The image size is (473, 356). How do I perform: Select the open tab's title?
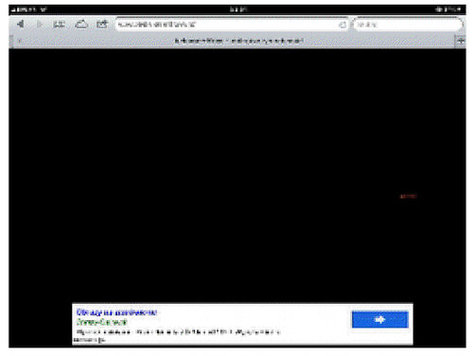238,41
